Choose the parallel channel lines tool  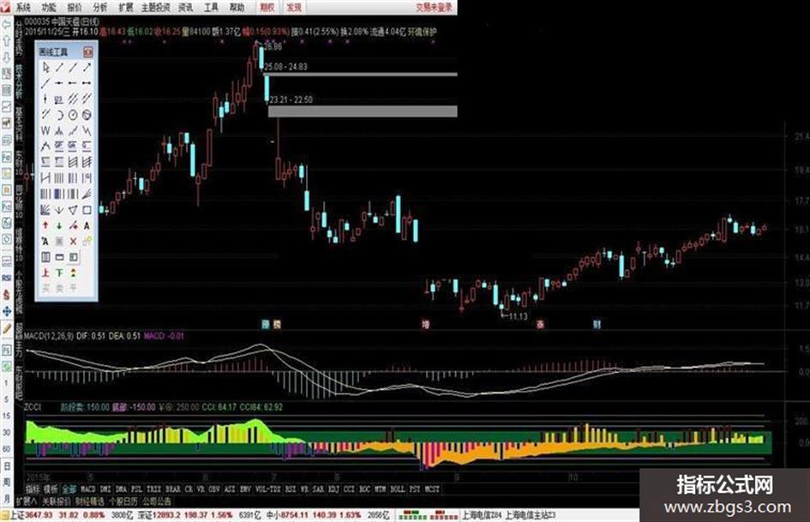tap(74, 99)
